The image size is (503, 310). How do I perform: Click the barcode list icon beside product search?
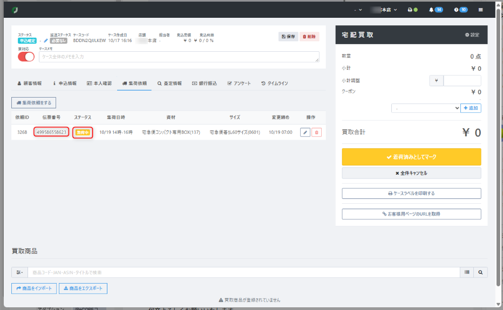[467, 272]
